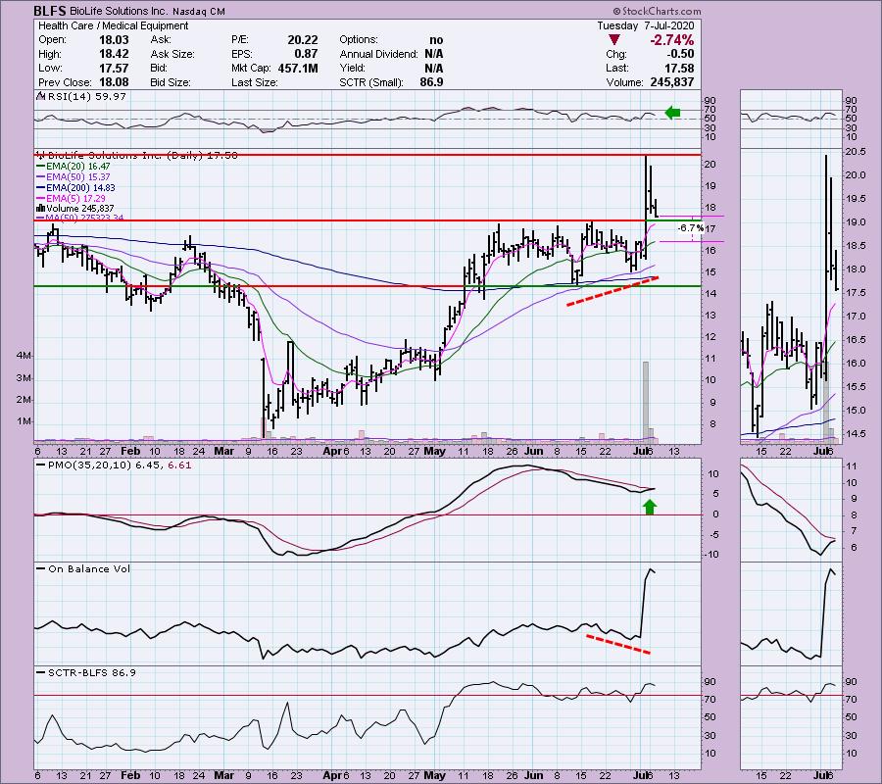Image resolution: width=882 pixels, height=784 pixels.
Task: Select the EMA(50) 15.37 legend entry
Action: [73, 177]
